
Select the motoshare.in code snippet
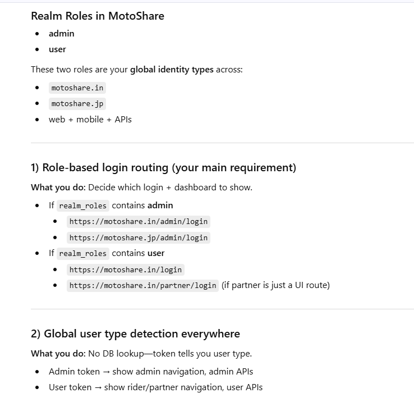click(77, 88)
